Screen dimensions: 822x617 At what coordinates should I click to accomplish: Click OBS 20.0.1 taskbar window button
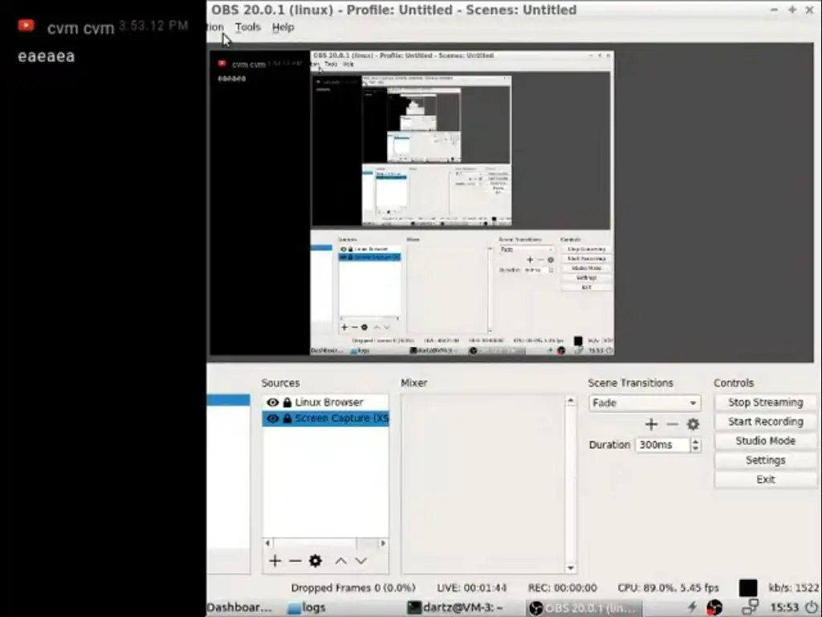tap(584, 607)
